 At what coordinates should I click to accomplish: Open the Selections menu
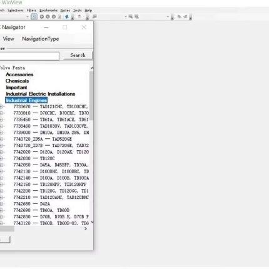pyautogui.click(x=16, y=10)
